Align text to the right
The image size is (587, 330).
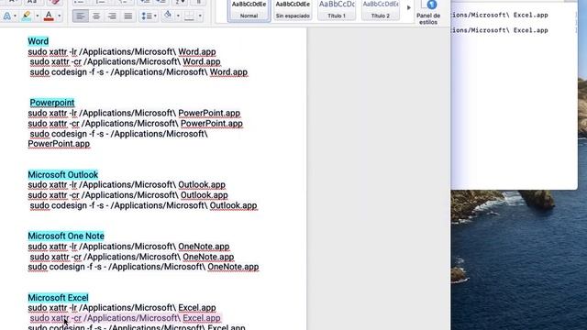click(x=112, y=16)
